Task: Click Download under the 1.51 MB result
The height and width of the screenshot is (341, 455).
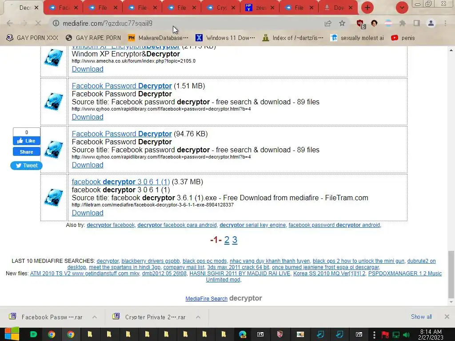Action: click(x=88, y=117)
